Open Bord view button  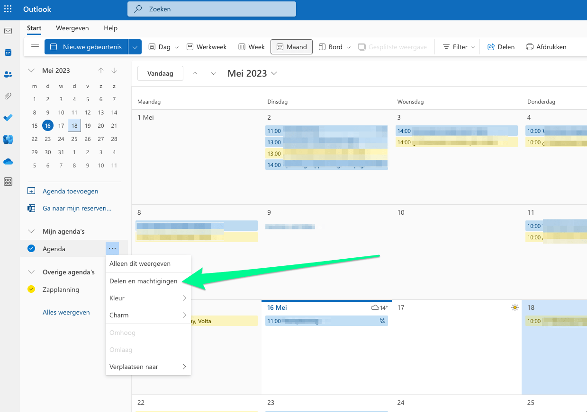[330, 47]
